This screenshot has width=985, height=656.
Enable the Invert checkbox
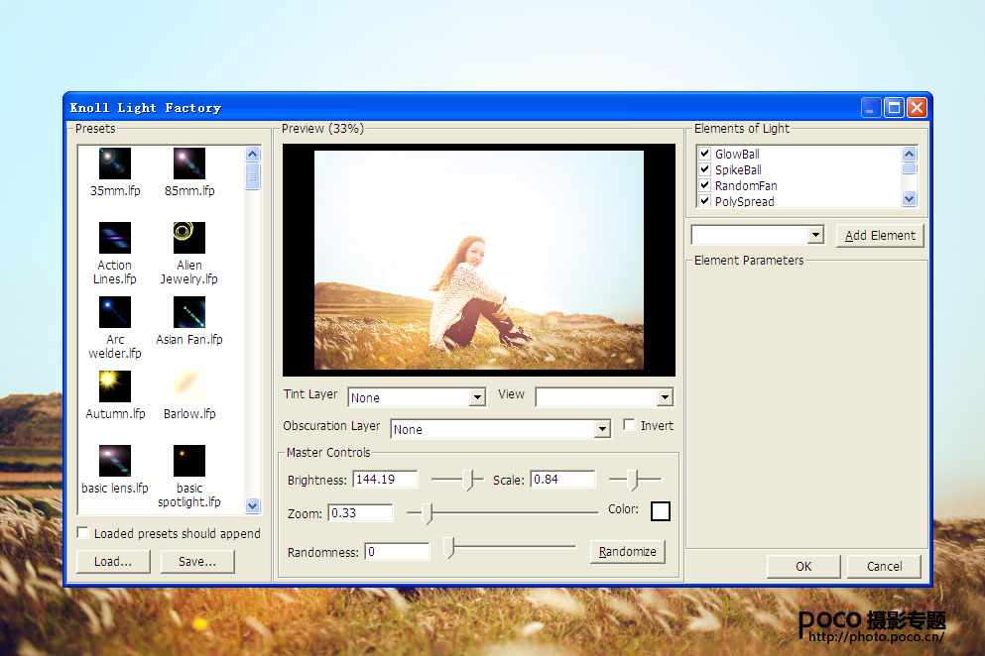629,425
